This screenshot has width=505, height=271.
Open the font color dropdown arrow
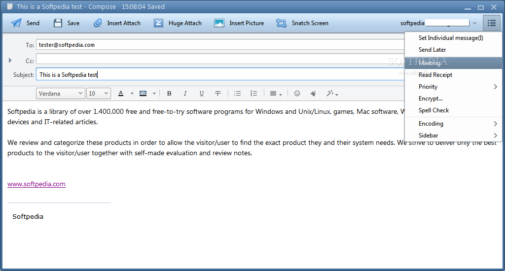click(x=132, y=94)
